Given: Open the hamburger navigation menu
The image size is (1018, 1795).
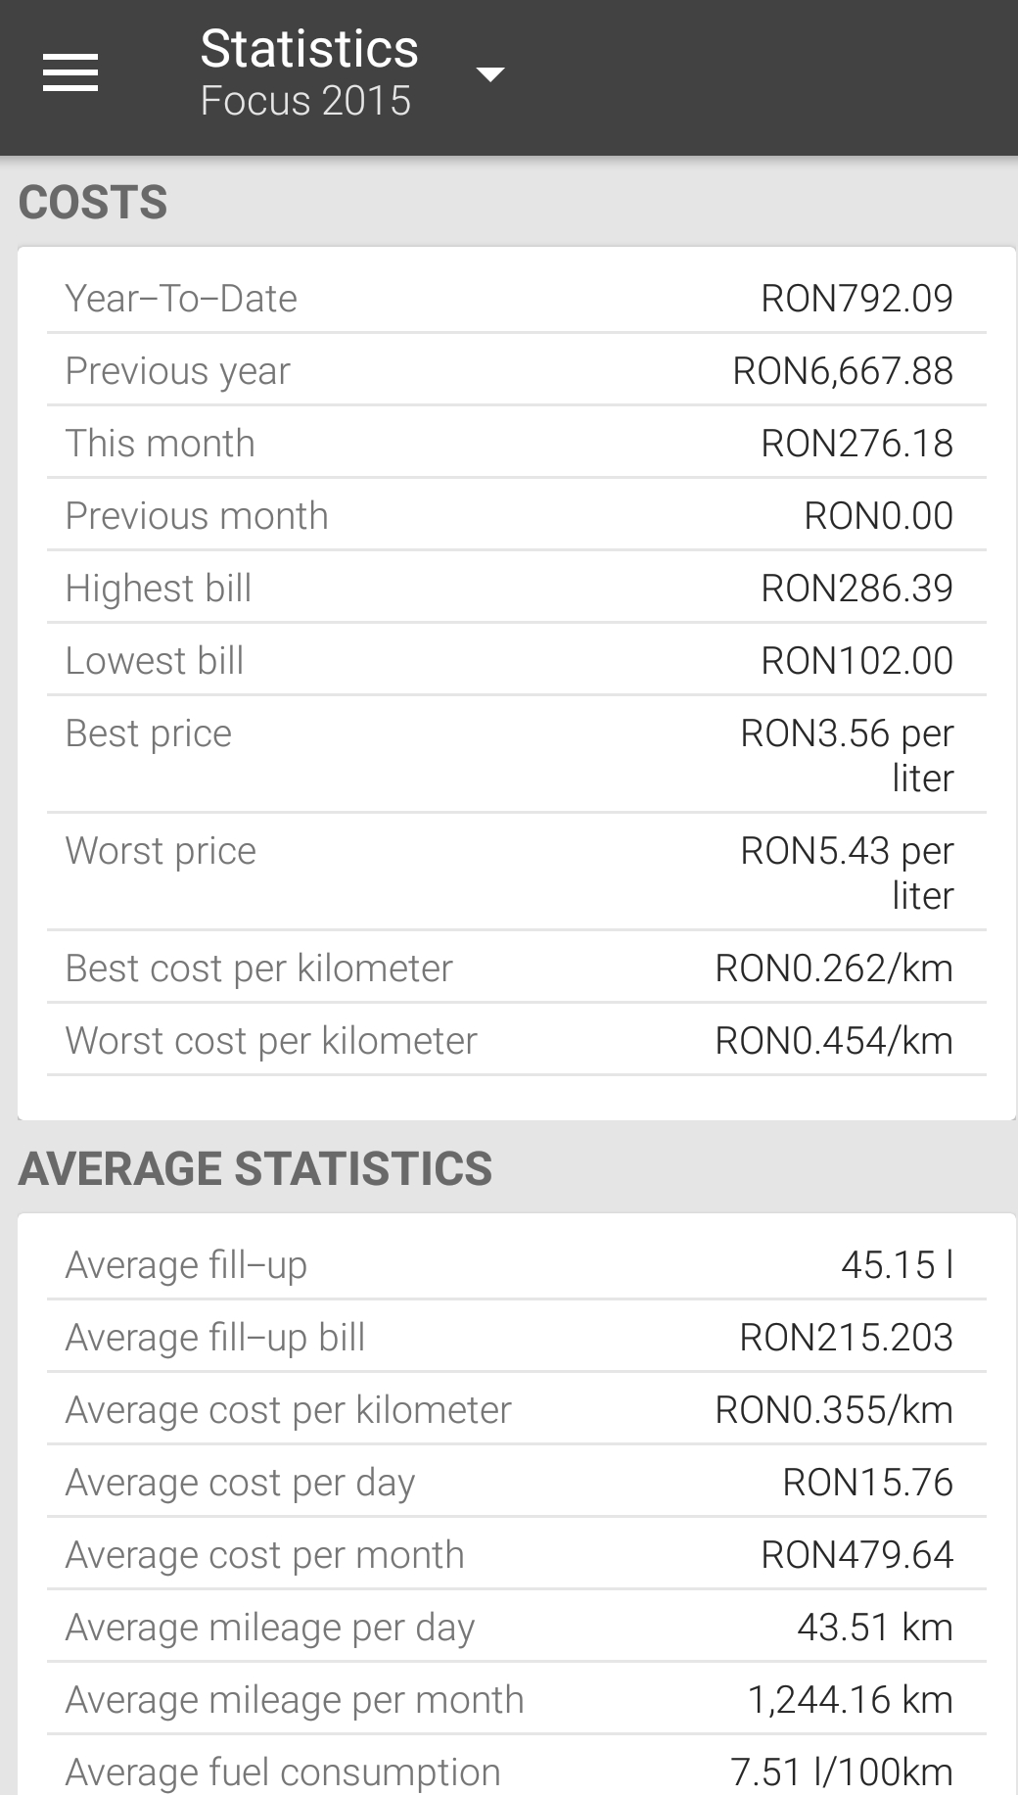Looking at the screenshot, I should point(70,73).
